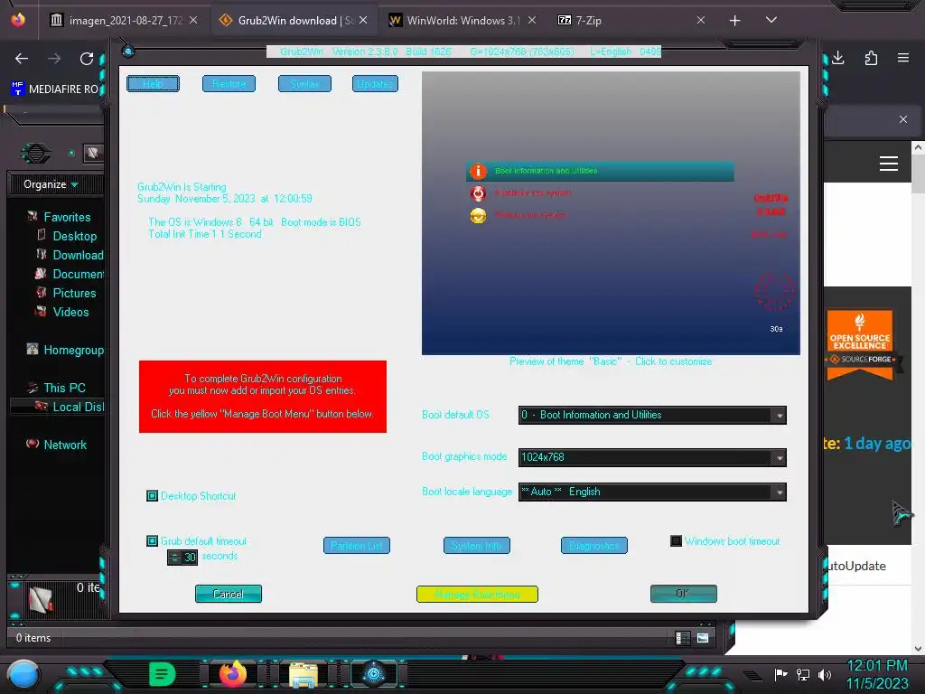Toggle the Desktop Shortcut checkbox

[x=152, y=496]
